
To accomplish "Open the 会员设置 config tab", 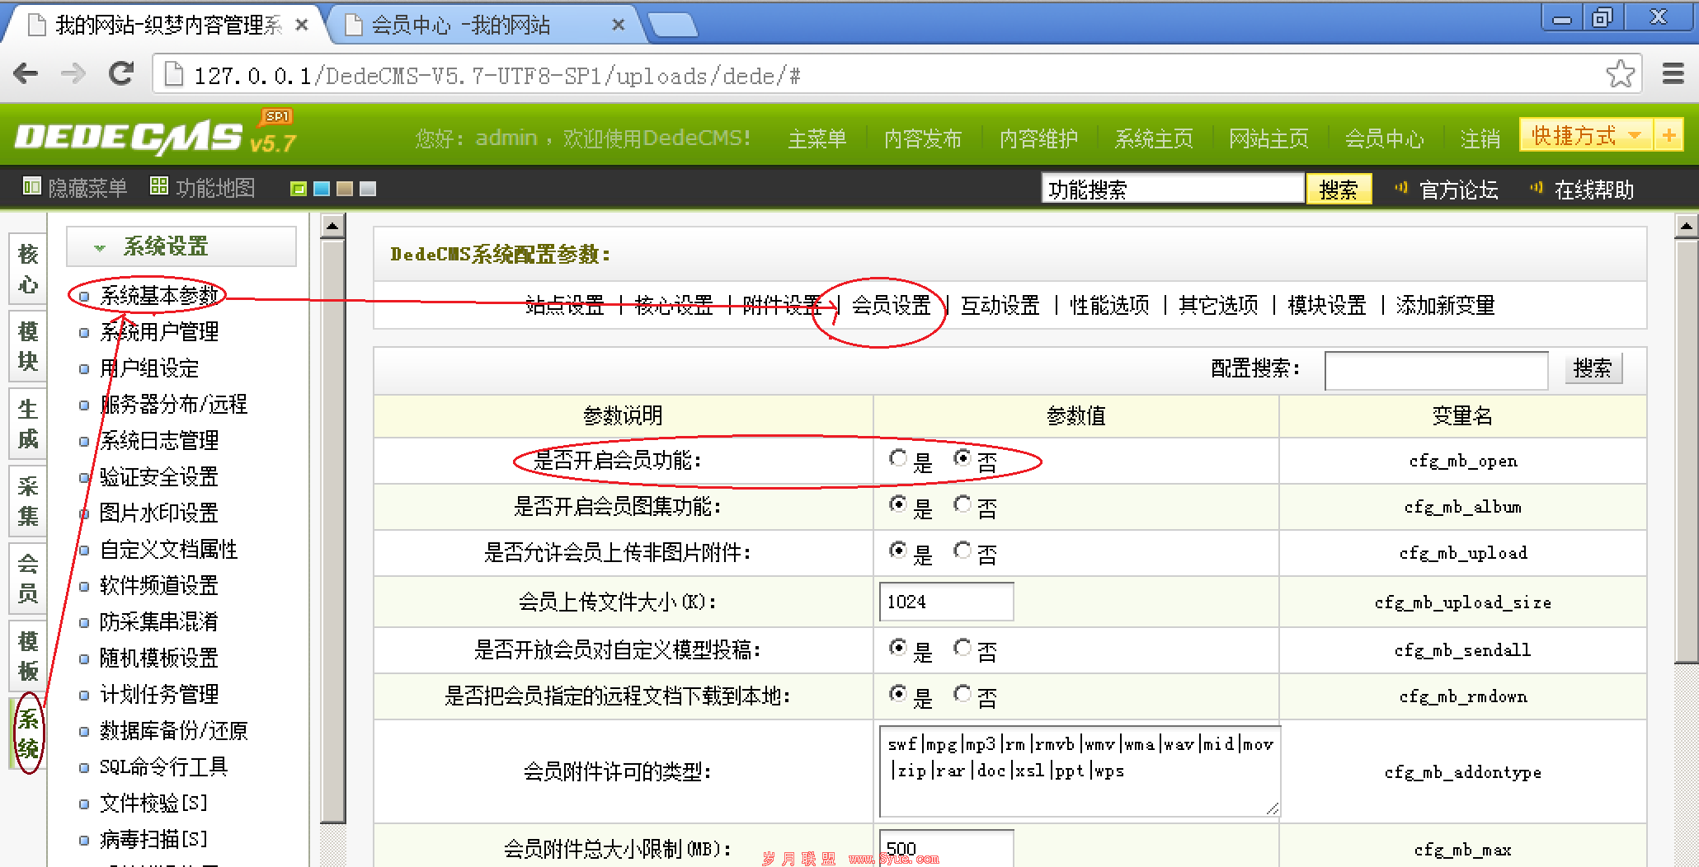I will (892, 305).
